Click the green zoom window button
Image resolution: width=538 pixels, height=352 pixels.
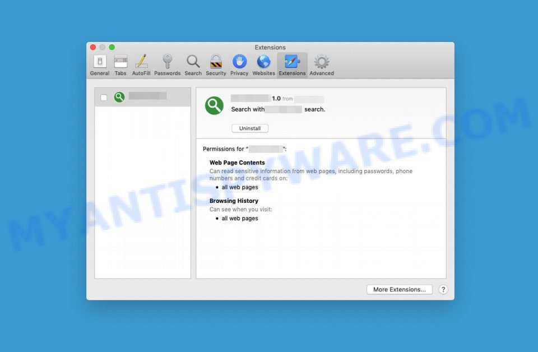(112, 47)
